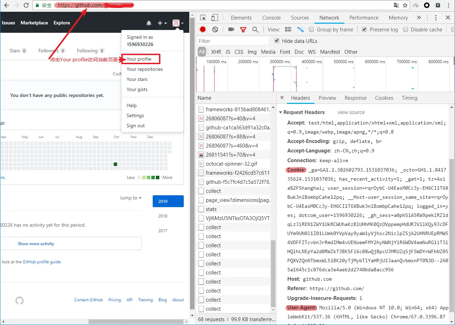Filter requests by JS
The width and height of the screenshot is (455, 325).
click(x=228, y=52)
